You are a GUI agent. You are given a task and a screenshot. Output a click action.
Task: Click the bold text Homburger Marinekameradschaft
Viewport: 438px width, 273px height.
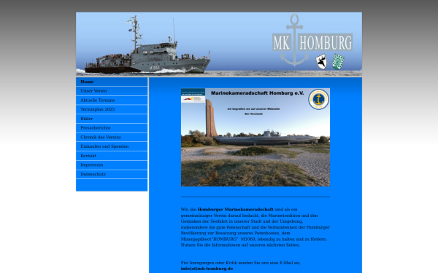coord(236,210)
